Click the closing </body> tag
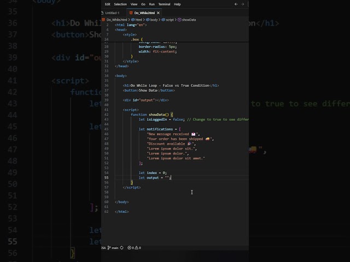This screenshot has width=350, height=262. [121, 202]
